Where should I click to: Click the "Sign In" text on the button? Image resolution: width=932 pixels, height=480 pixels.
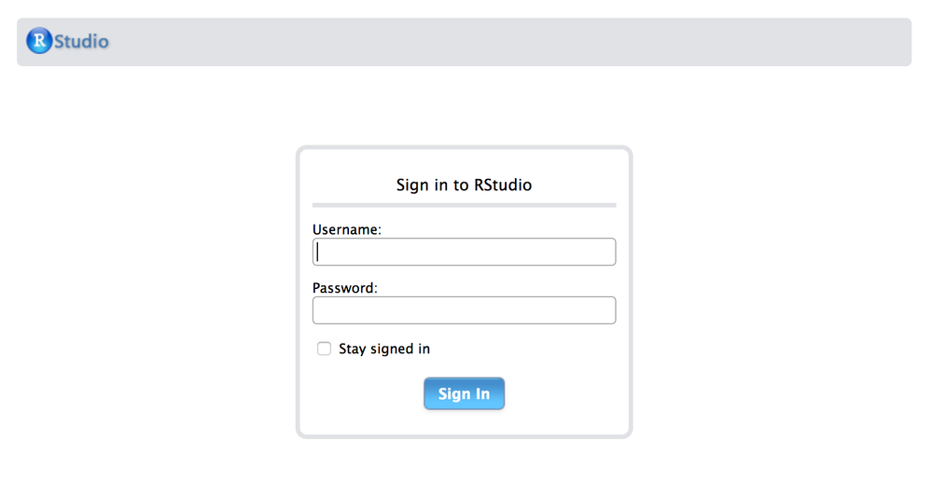(x=464, y=393)
